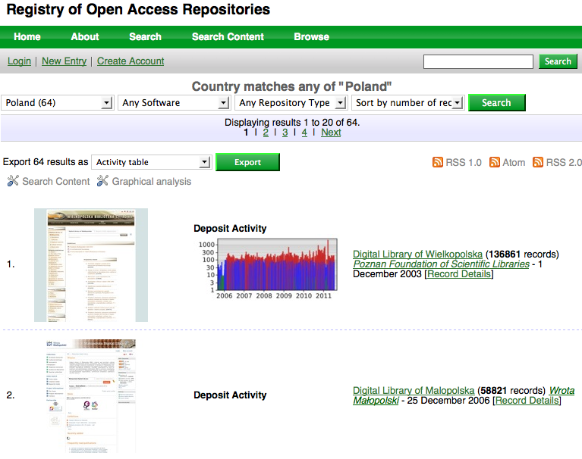Click the Graphical analysis link text

point(152,182)
